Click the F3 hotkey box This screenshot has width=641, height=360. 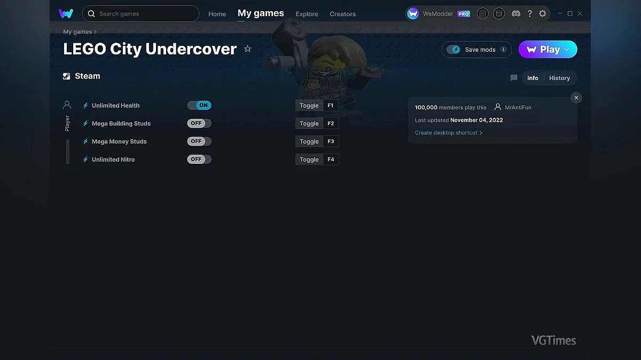(331, 141)
